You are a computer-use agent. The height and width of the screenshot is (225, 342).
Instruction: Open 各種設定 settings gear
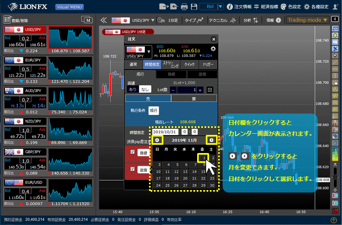pyautogui.click(x=316, y=7)
